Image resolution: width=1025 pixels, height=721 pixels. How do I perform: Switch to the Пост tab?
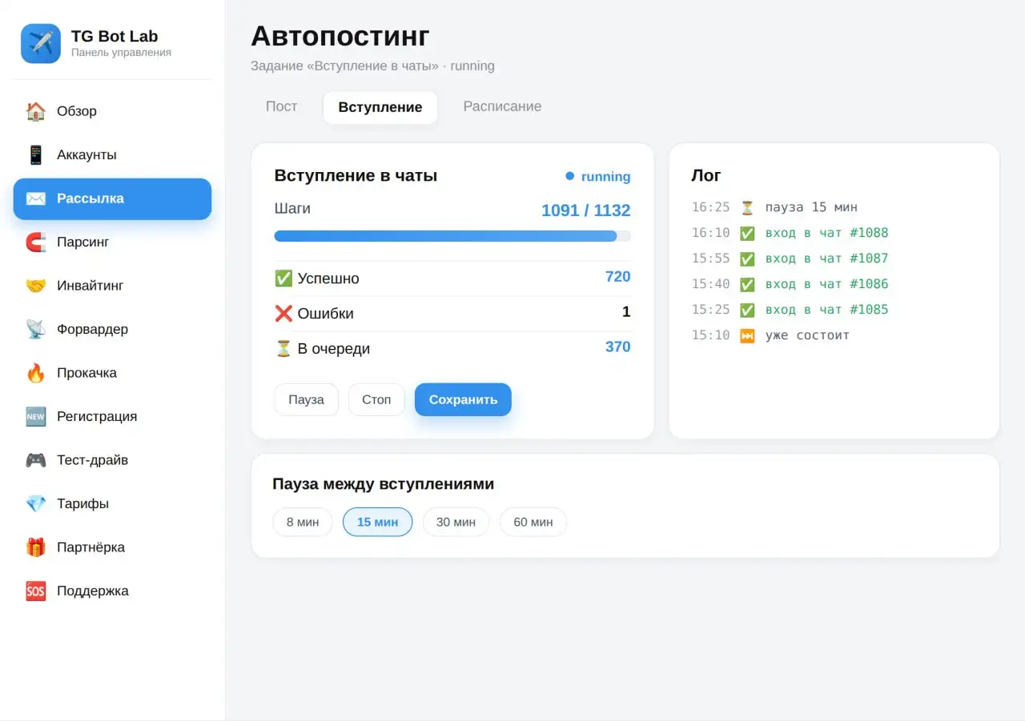tap(282, 106)
